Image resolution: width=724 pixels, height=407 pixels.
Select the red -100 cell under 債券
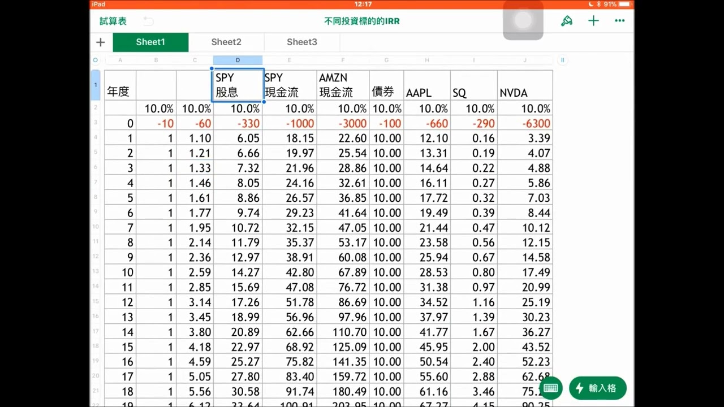tap(386, 123)
